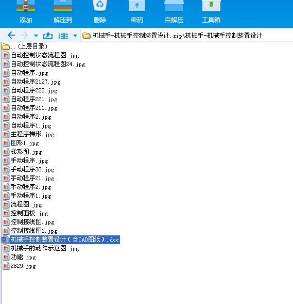This screenshot has height=304, width=293.
Task: Select file 手动程序.jpg
Action: (x=26, y=161)
